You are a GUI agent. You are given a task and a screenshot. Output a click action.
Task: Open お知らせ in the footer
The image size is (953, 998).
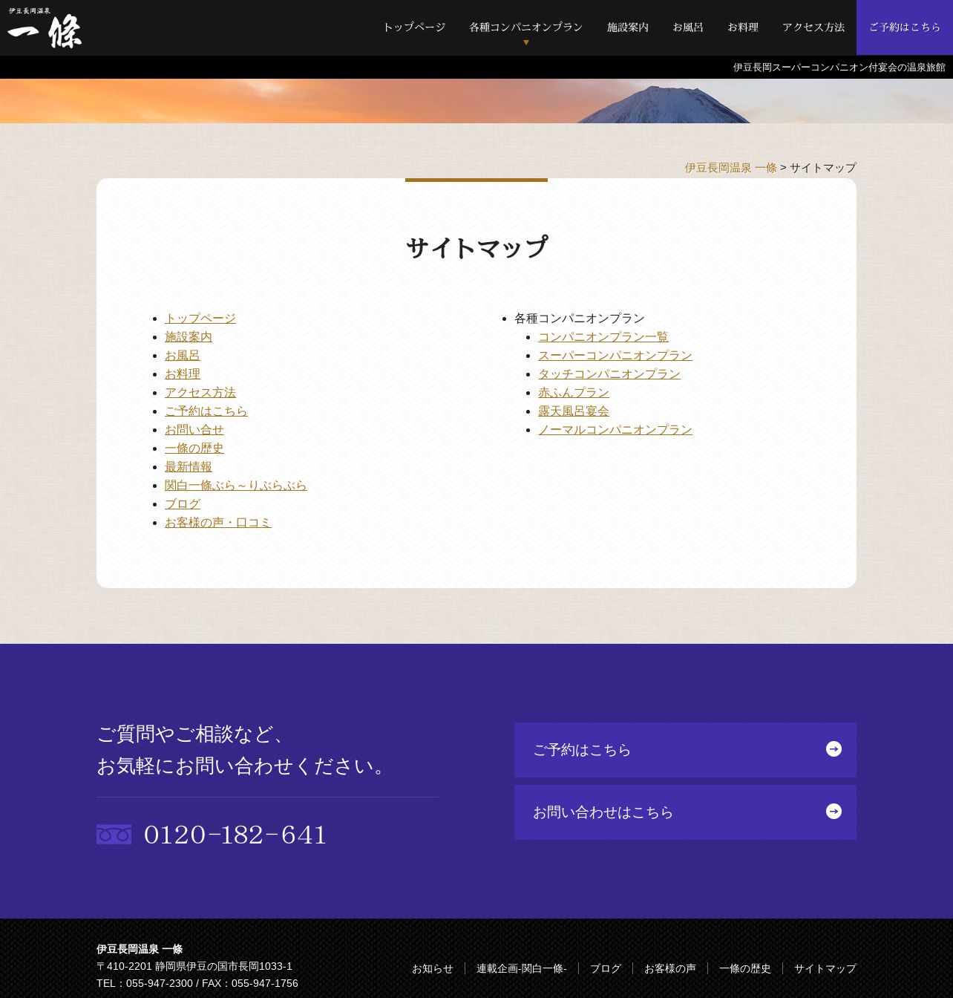click(x=433, y=968)
